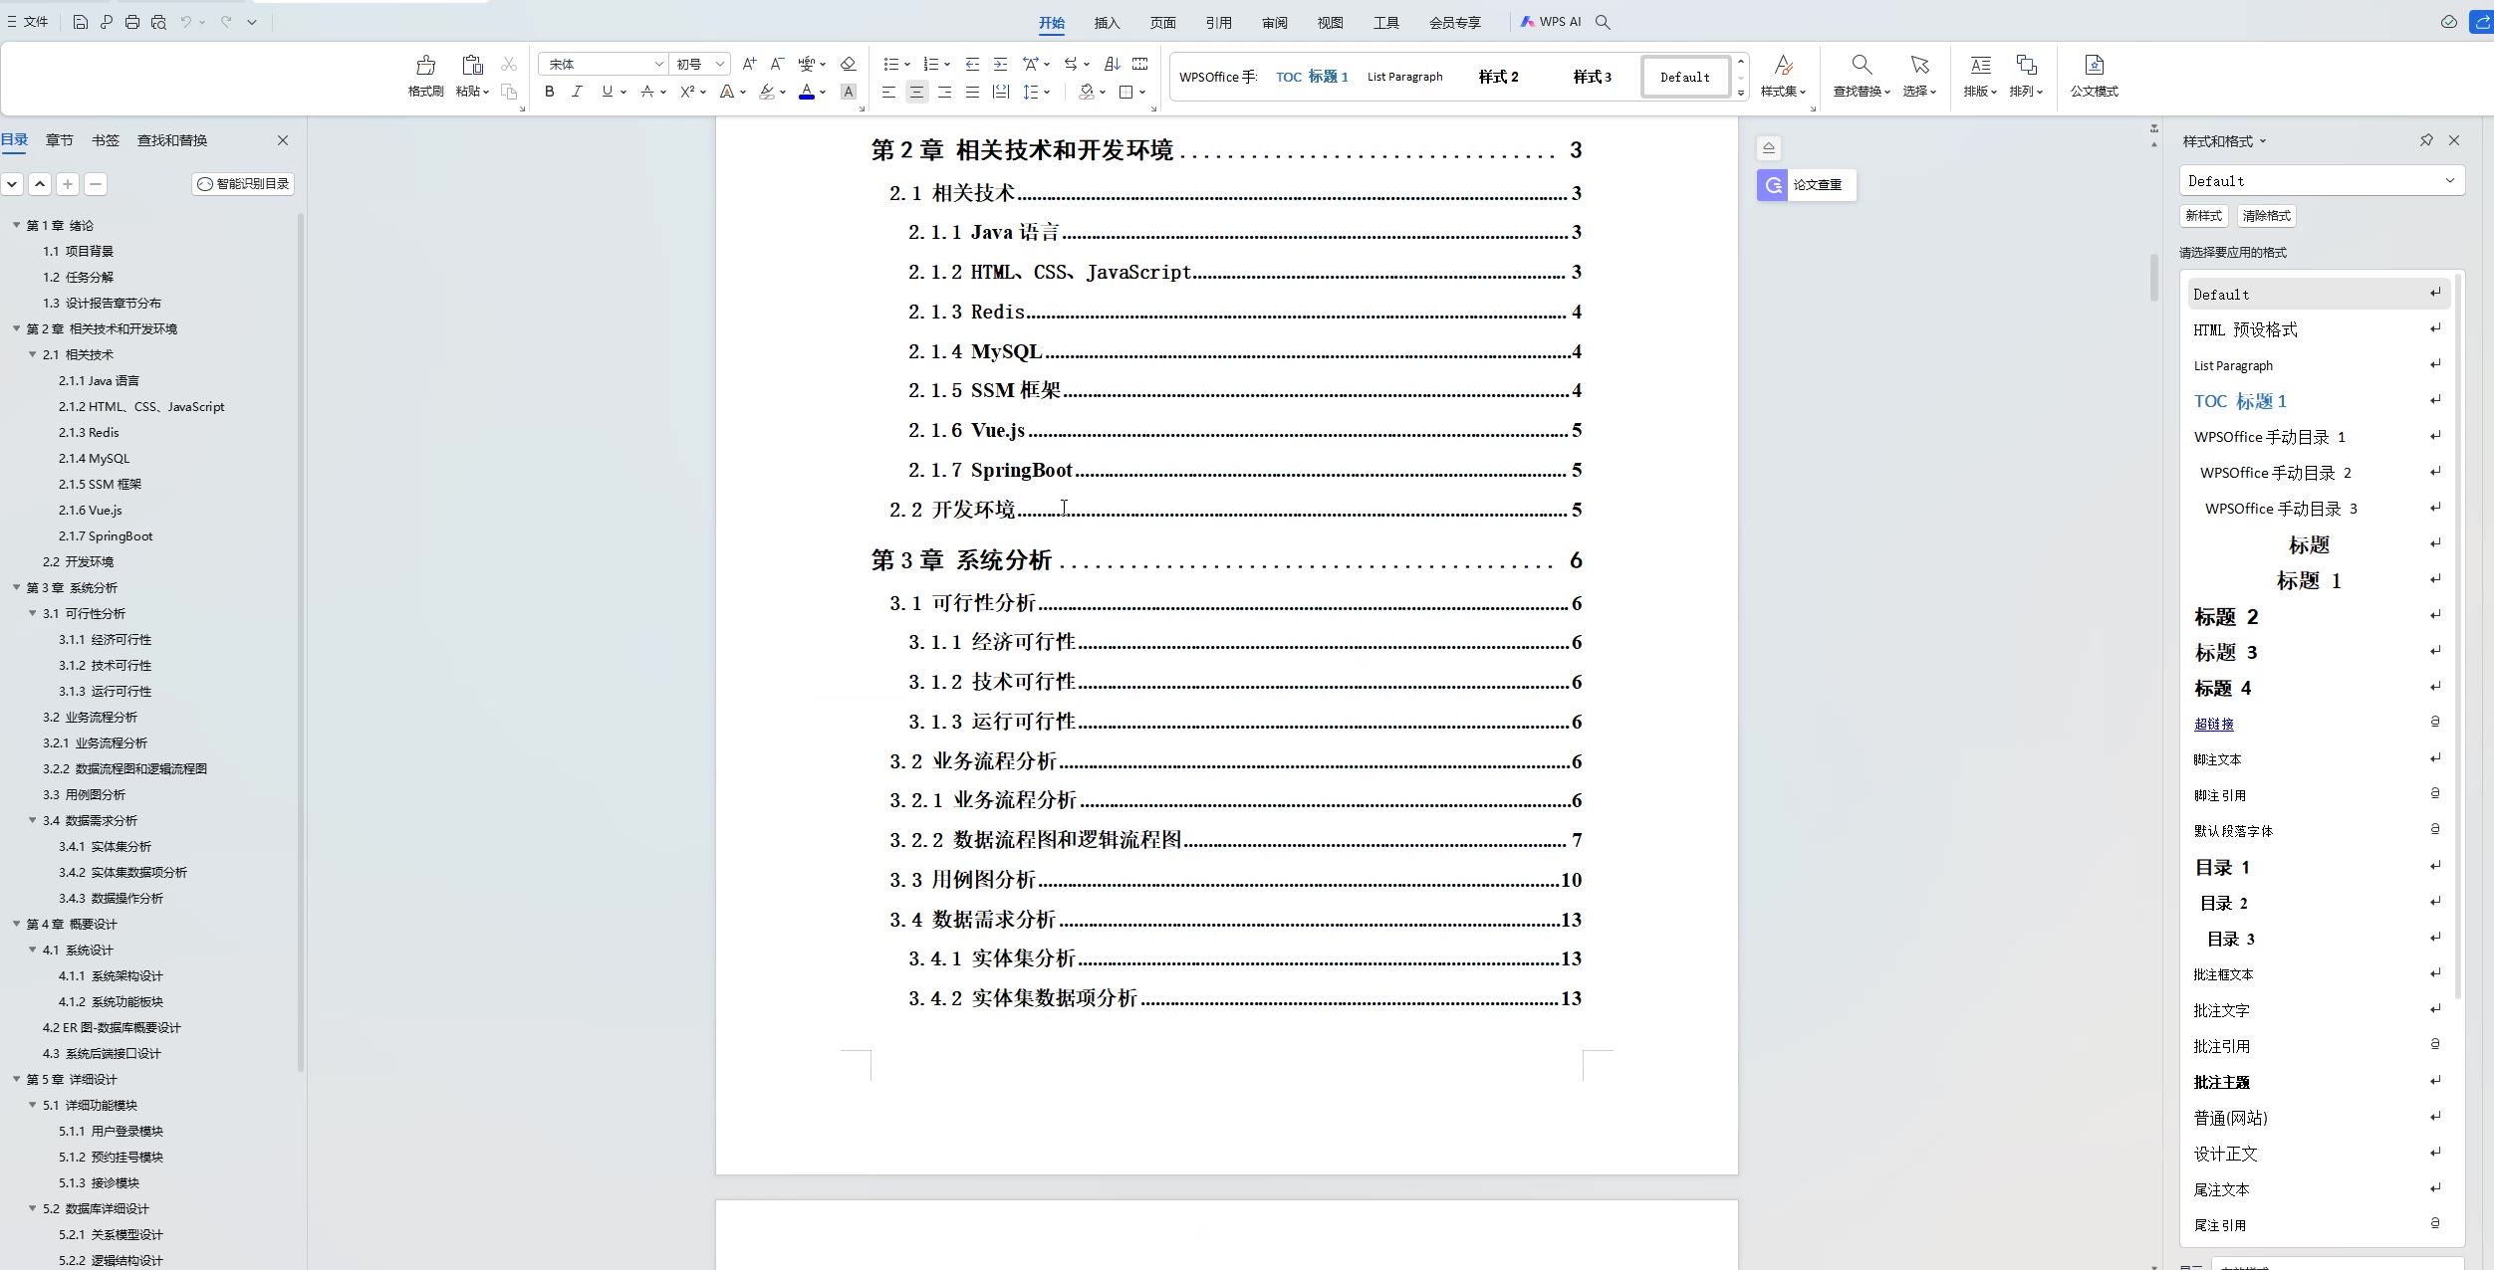Pin the Styles and Formatting pane
Viewport: 2494px width, 1270px height.
point(2426,140)
